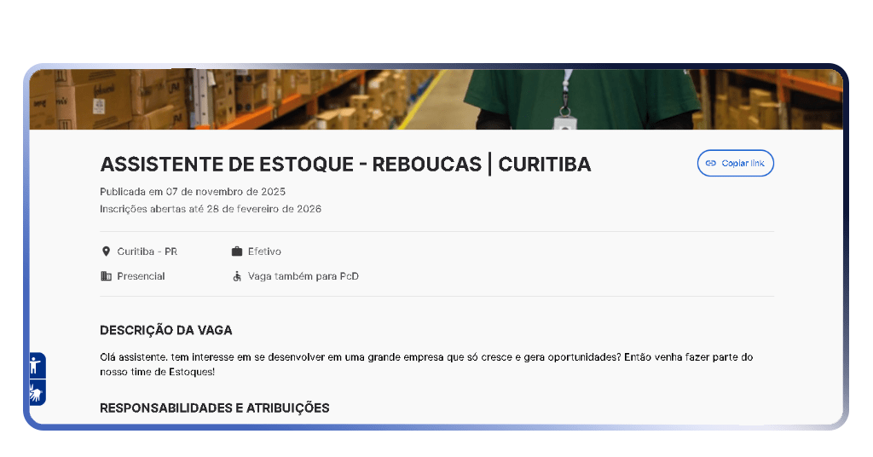Click the location pin icon

[x=106, y=252]
